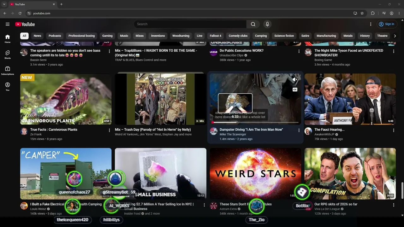The height and width of the screenshot is (227, 404).
Task: Open the Home sidebar icon
Action: (8, 38)
